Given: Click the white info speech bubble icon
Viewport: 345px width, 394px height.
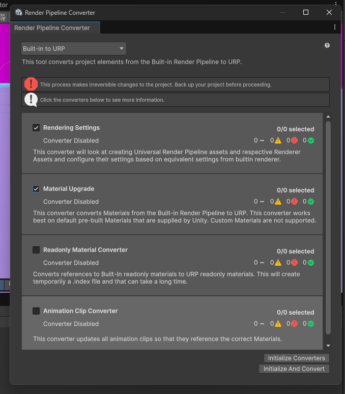Looking at the screenshot, I should click(x=31, y=99).
